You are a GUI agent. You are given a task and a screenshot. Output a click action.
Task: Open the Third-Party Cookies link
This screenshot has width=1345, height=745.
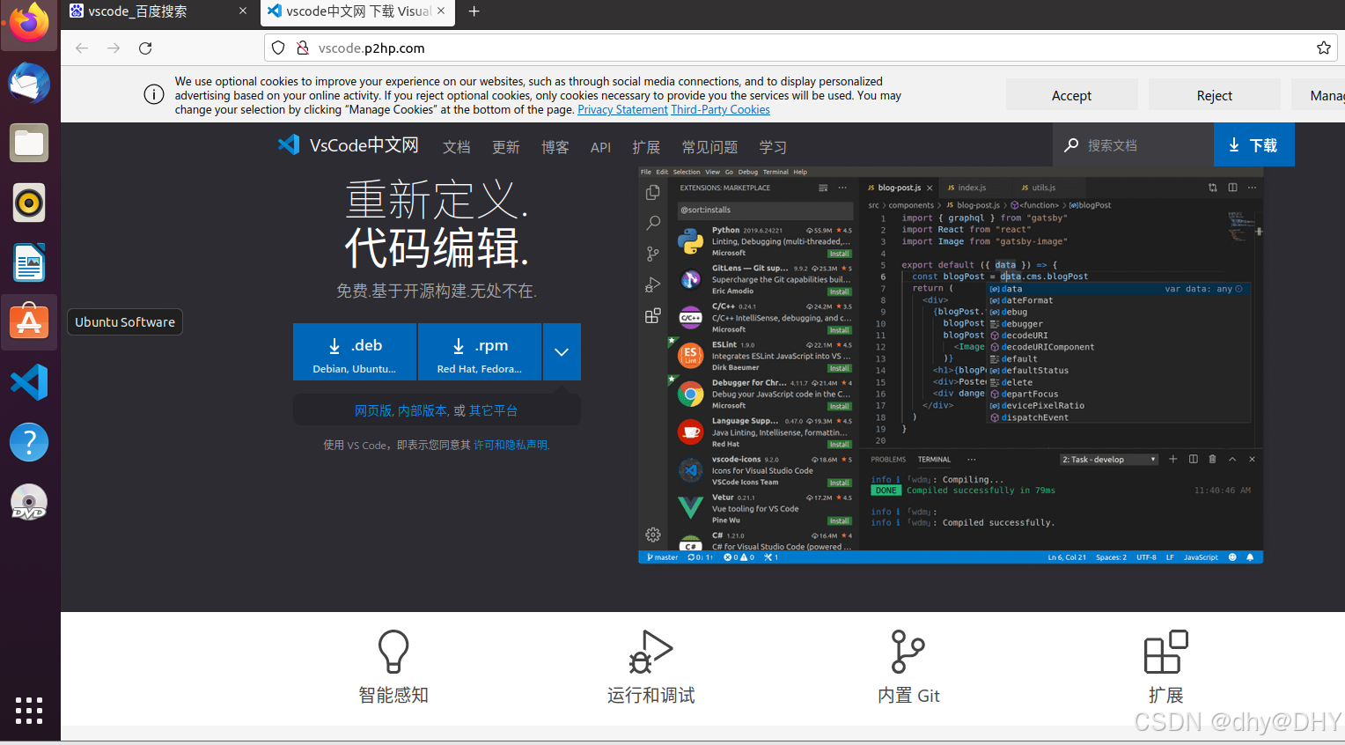pos(720,110)
